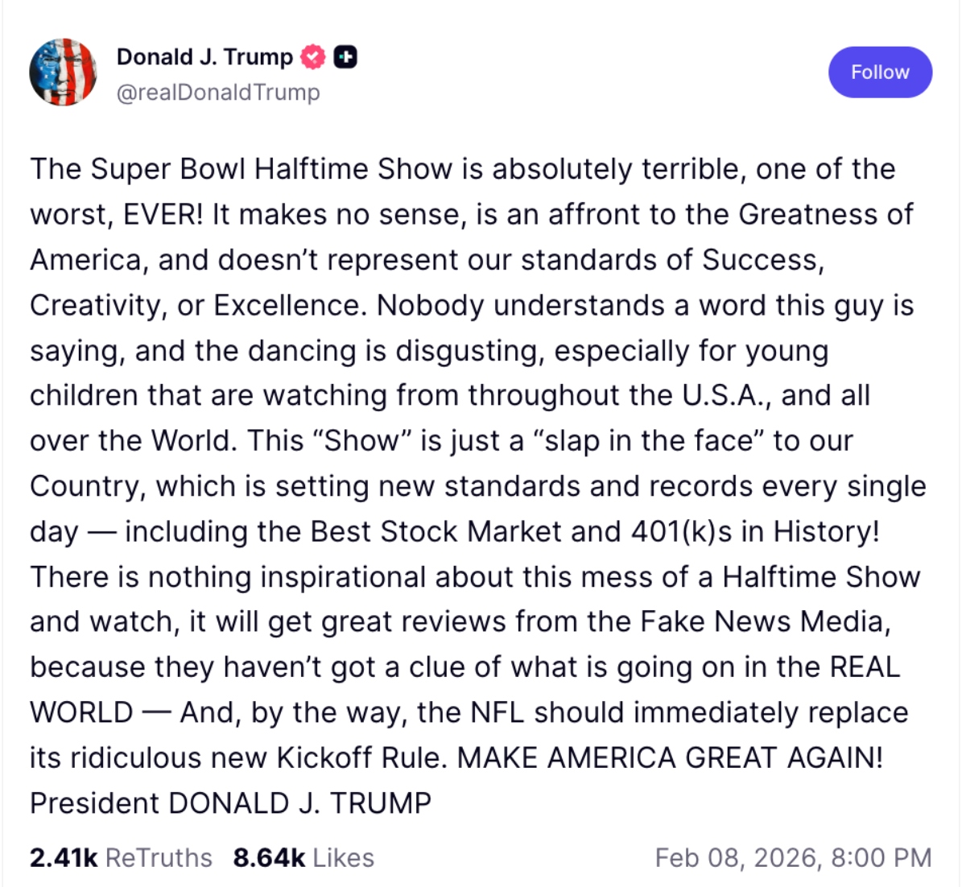Viewport: 966px width, 887px height.
Task: Click the "Best Stock Market" phrase
Action: (436, 532)
